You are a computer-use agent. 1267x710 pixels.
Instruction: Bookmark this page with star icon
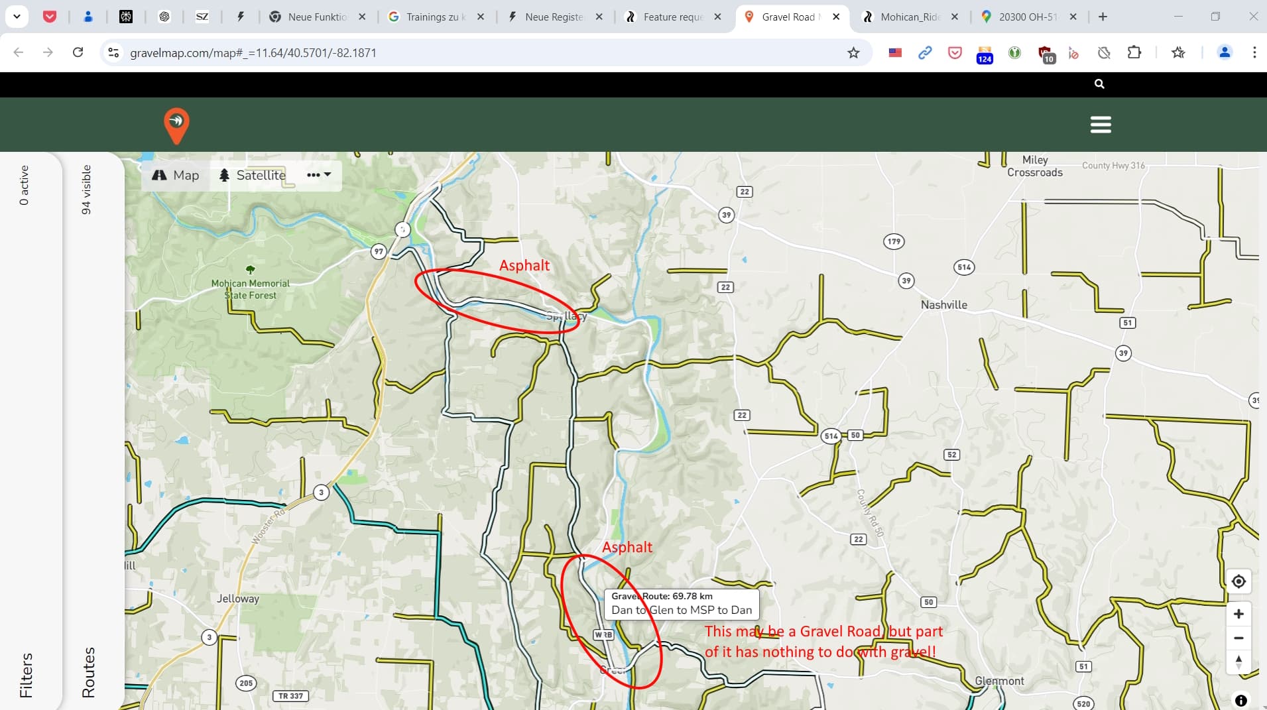tap(853, 53)
